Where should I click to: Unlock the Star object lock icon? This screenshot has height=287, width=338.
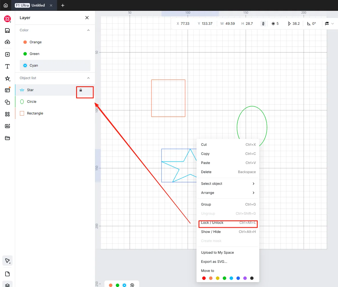point(81,90)
